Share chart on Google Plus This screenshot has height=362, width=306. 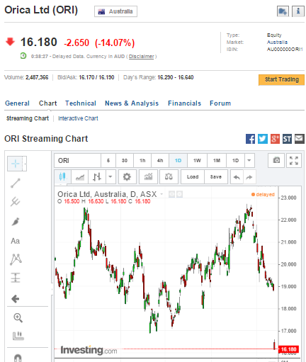point(275,139)
